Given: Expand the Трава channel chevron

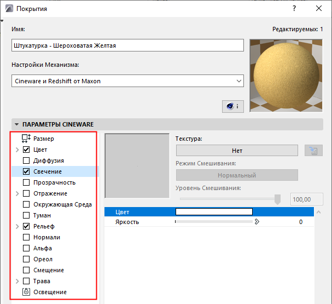Looking at the screenshot, I should (18, 281).
